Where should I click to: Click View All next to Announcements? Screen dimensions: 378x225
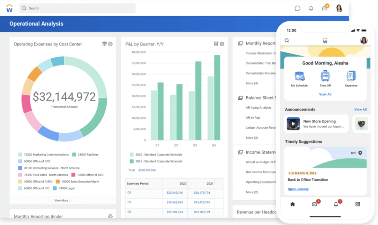tap(360, 109)
